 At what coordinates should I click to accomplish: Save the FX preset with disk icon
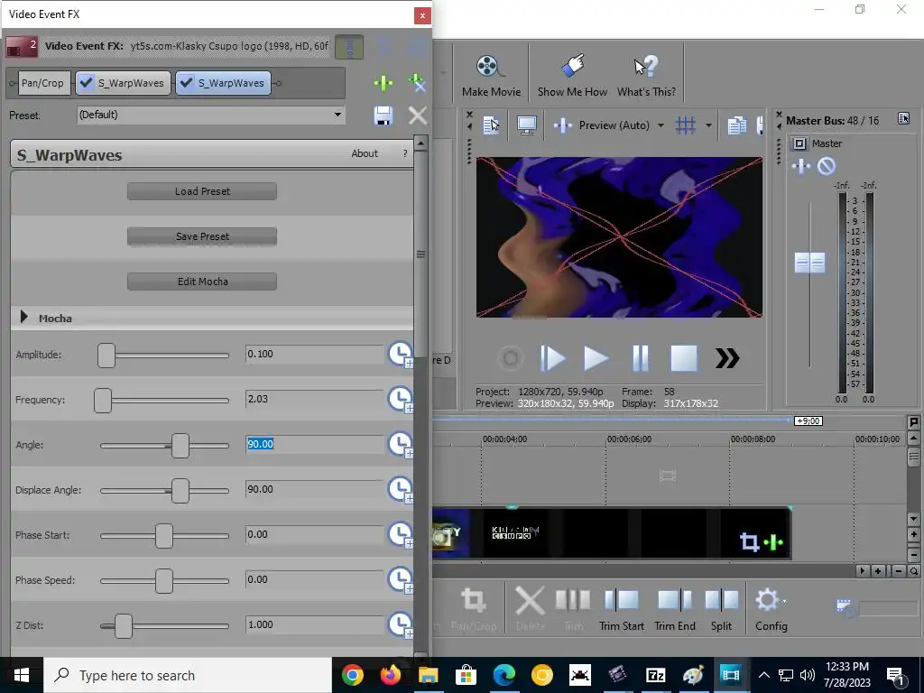383,115
